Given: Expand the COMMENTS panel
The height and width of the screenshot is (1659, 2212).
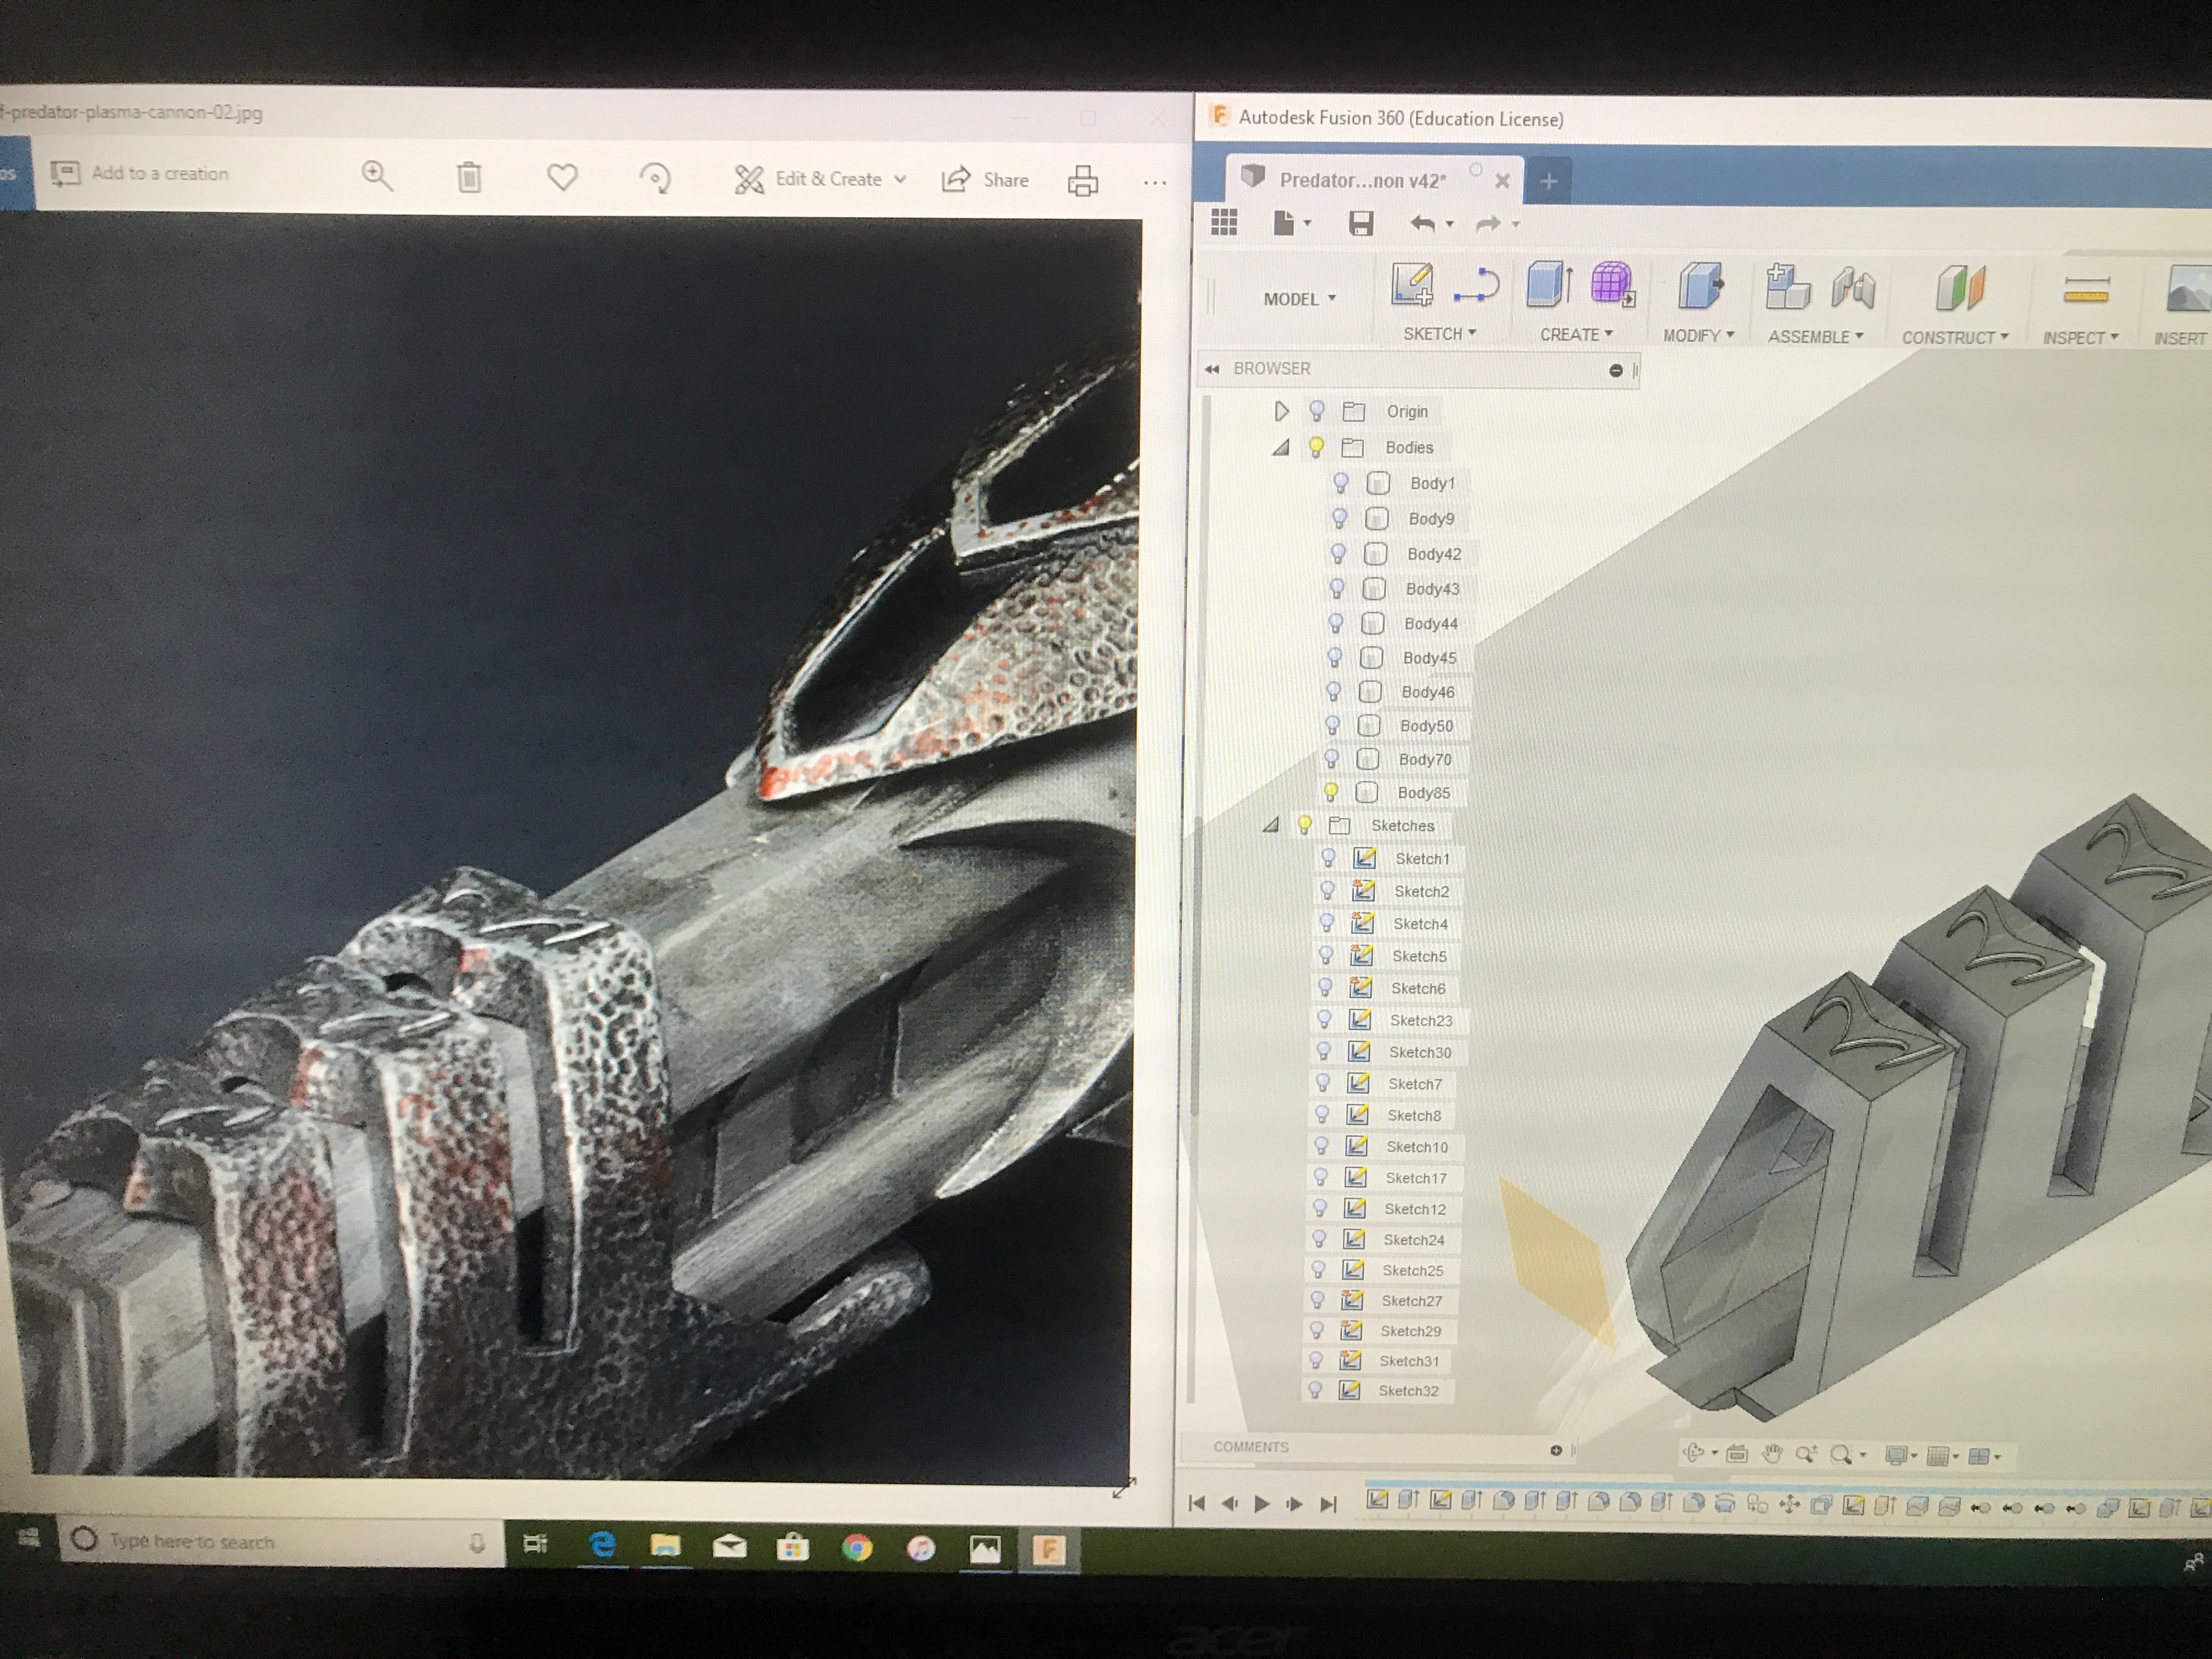Looking at the screenshot, I should (1556, 1450).
